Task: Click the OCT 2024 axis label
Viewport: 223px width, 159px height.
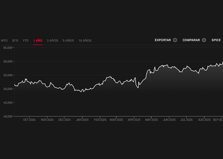Action: pyautogui.click(x=30, y=120)
